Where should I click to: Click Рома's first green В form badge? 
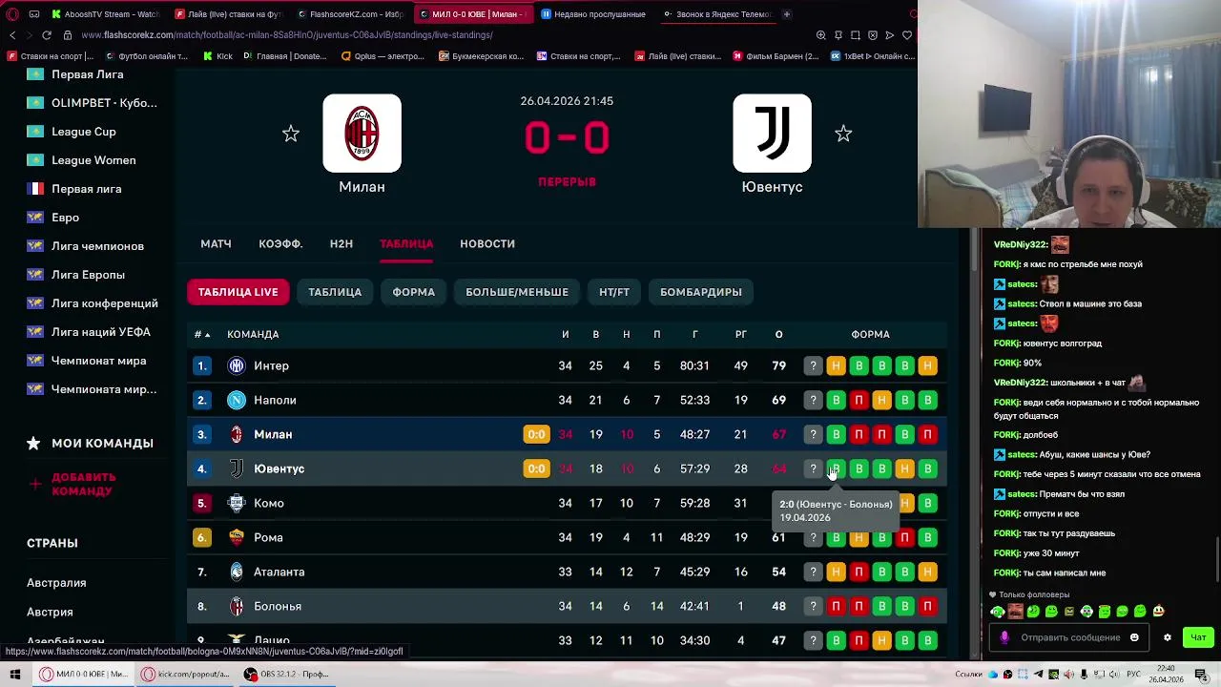click(836, 537)
